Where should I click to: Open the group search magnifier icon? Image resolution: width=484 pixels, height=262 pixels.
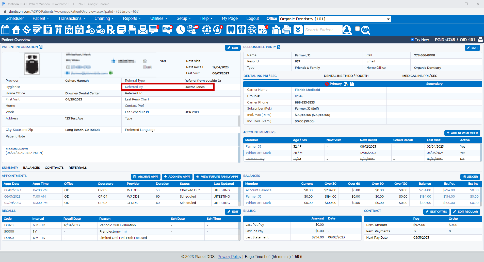[365, 30]
